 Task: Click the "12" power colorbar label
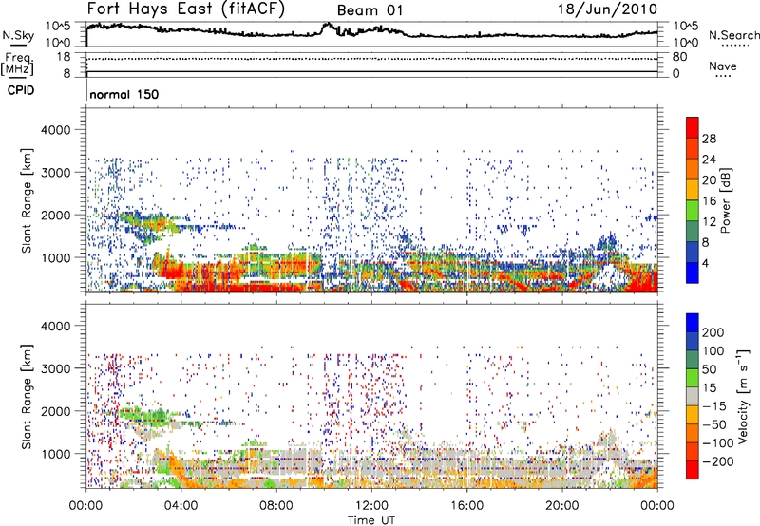click(x=709, y=222)
